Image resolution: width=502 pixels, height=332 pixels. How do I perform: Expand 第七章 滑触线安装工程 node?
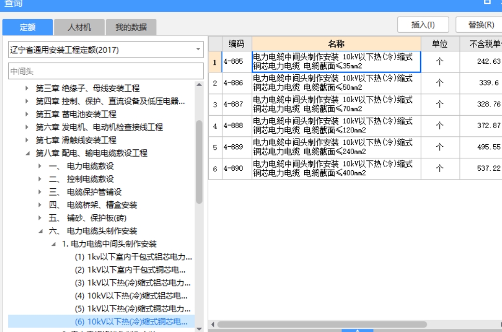[27, 140]
